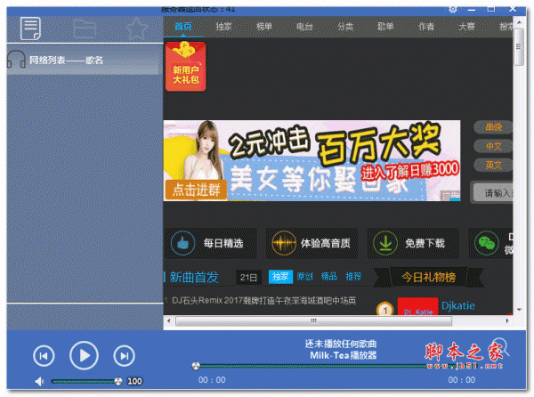Switch to the 电台 tab

click(x=304, y=27)
